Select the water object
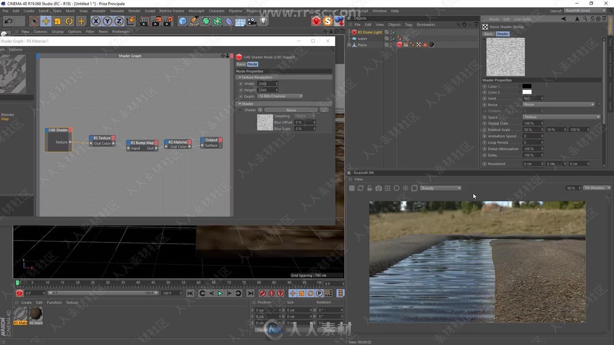 click(x=363, y=39)
